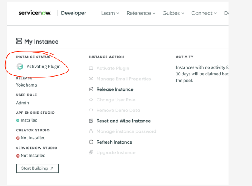Click the Reset and Wipe Instance icon
This screenshot has width=252, height=186.
click(x=91, y=121)
